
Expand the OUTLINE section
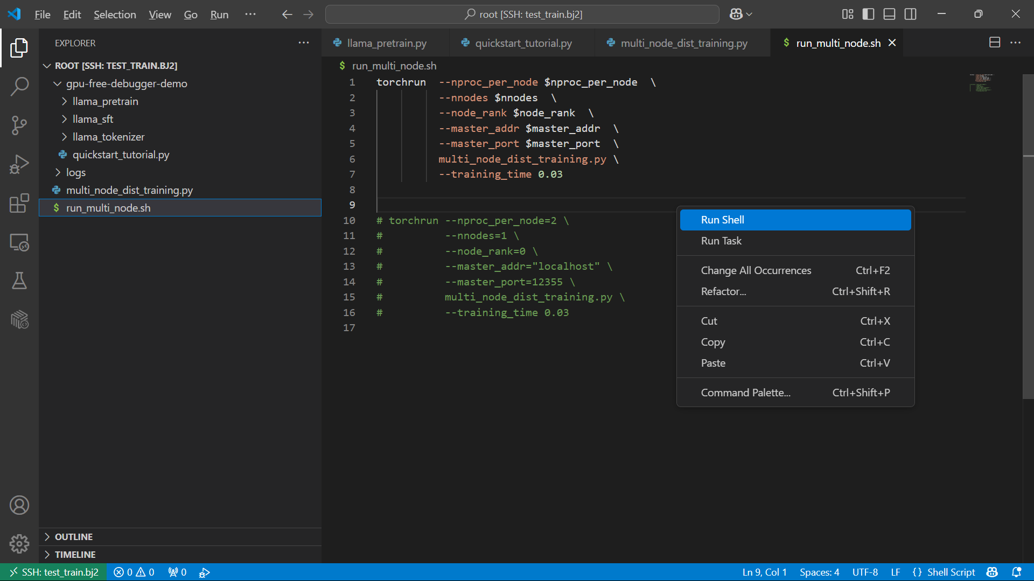click(74, 537)
